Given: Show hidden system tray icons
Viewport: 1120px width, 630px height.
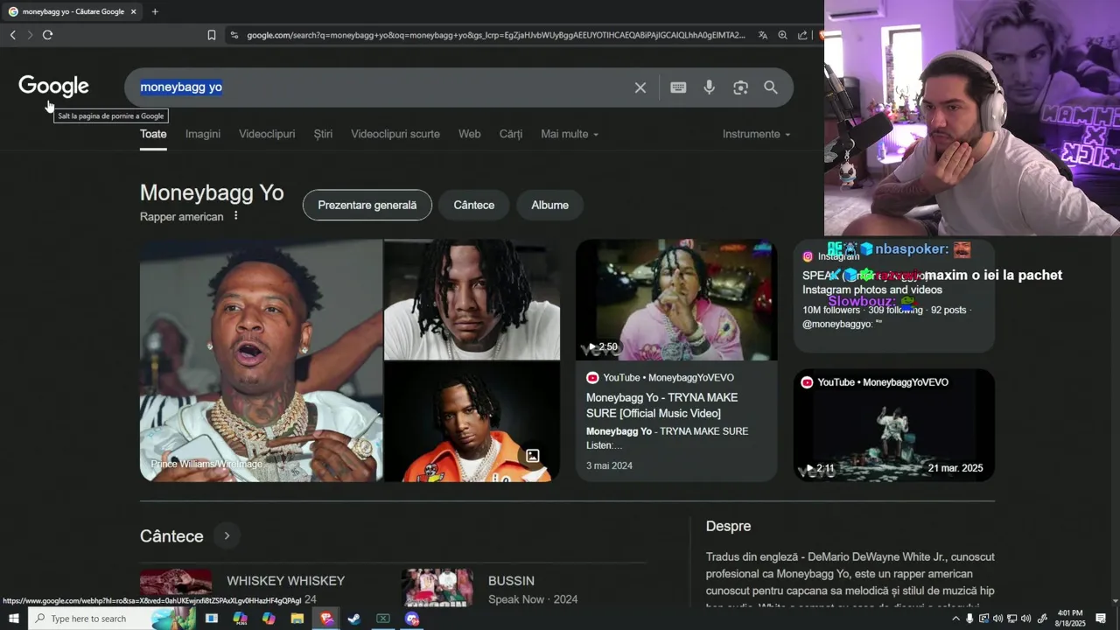Looking at the screenshot, I should point(955,619).
